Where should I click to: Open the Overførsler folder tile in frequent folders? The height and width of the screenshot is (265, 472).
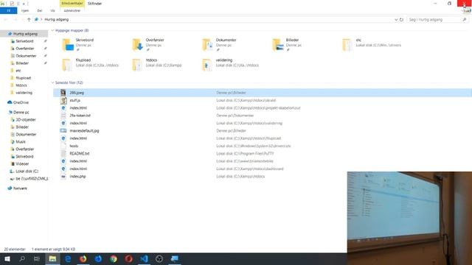tap(149, 45)
